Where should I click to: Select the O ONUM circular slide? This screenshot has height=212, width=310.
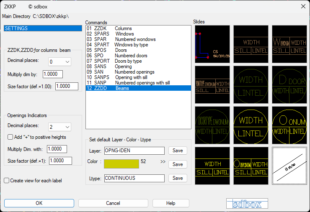pos(289,125)
